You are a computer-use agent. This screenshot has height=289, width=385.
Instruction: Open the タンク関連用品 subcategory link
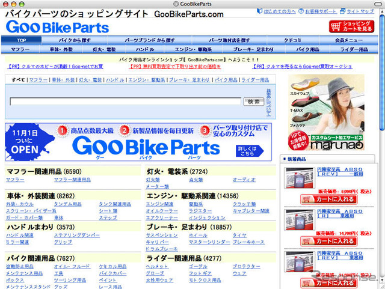click(115, 204)
